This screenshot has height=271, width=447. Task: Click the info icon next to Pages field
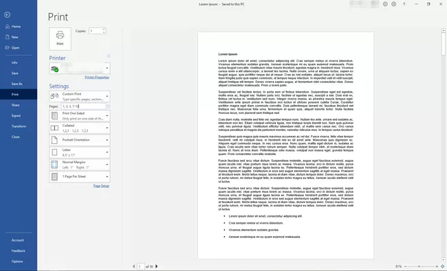pos(109,106)
